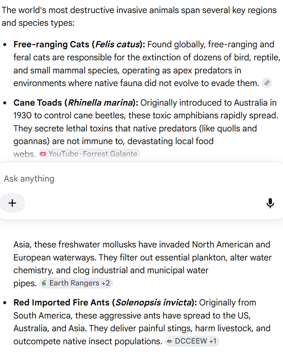
Task: Tap the microphone voice input icon
Action: pos(270,203)
